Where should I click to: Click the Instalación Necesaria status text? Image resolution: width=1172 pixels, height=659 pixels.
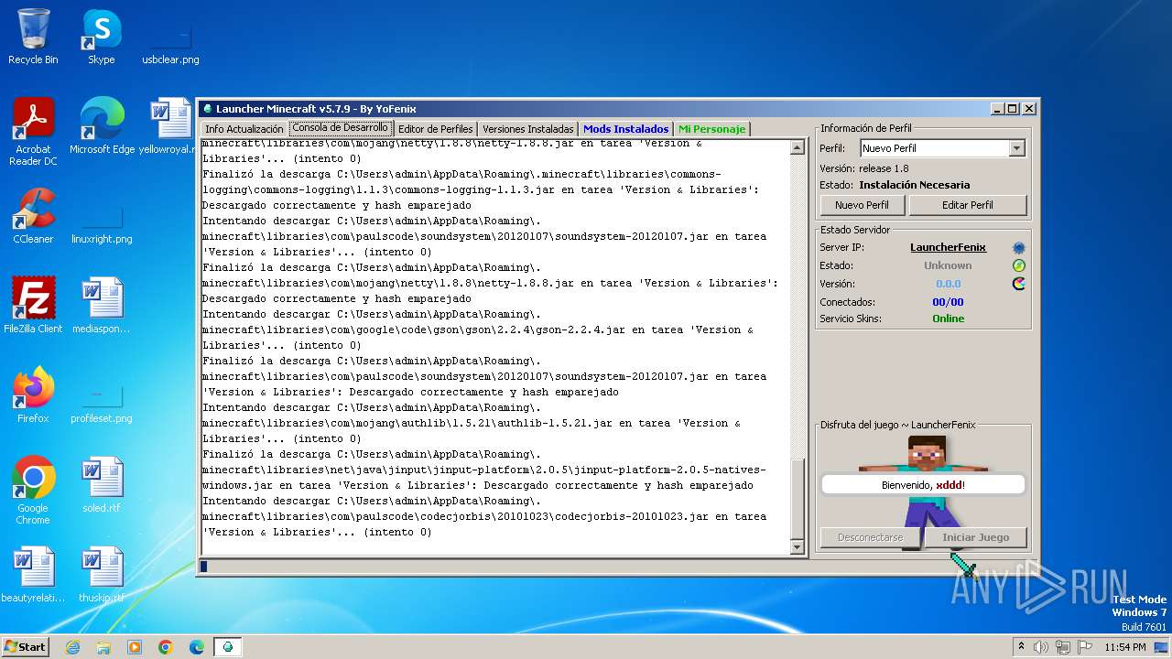click(x=914, y=185)
